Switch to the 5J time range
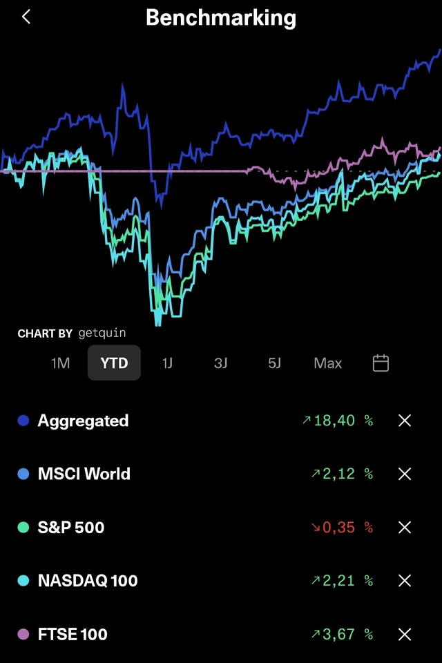The width and height of the screenshot is (442, 663). pyautogui.click(x=274, y=363)
